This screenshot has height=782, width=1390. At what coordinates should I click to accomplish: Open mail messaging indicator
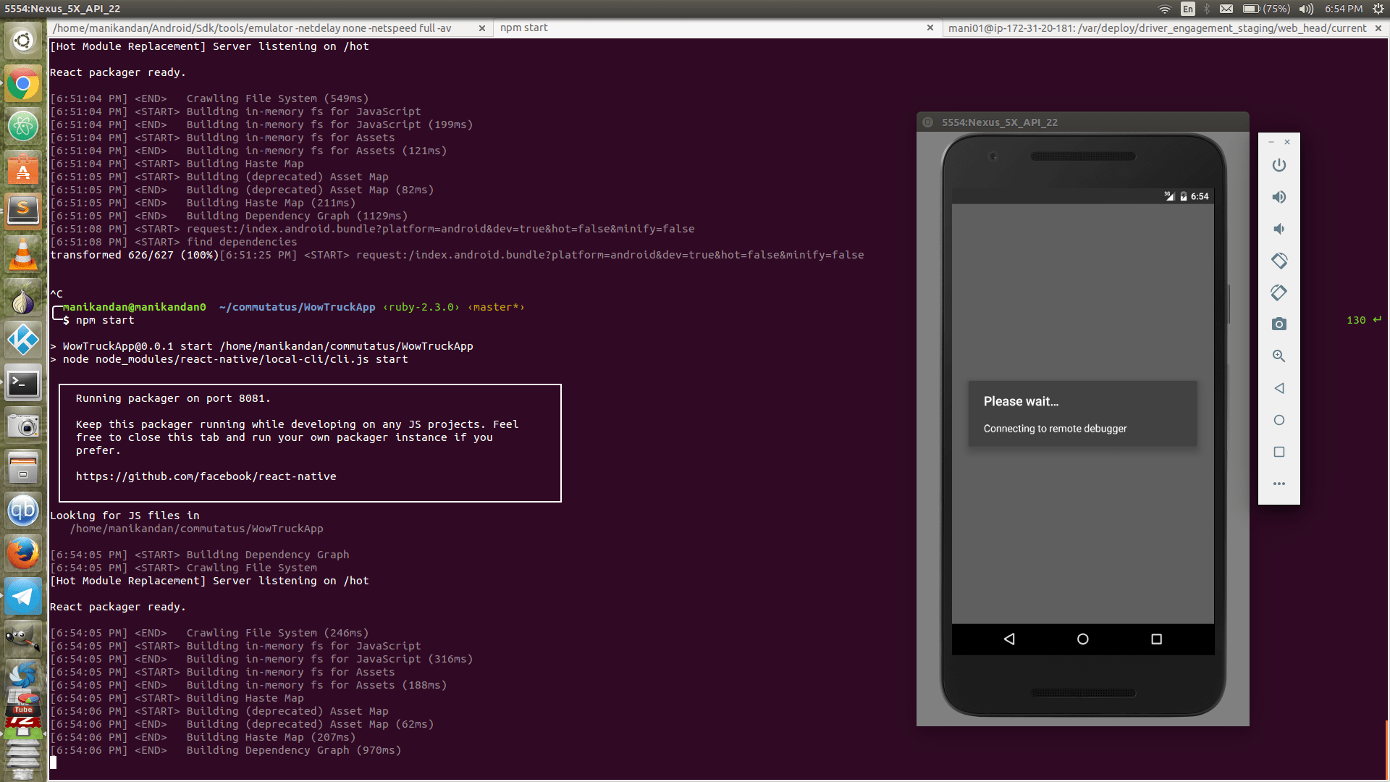[x=1226, y=9]
